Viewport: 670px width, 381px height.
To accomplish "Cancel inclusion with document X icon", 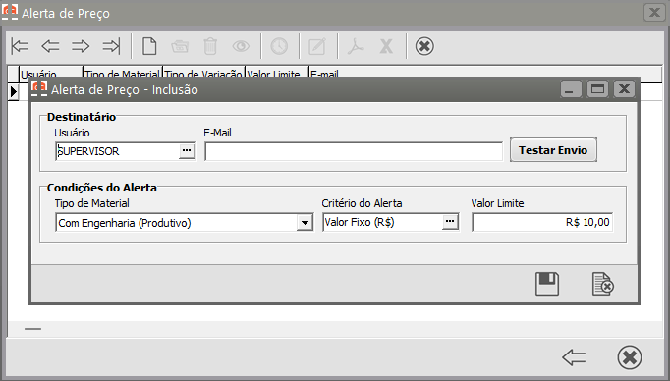I will coord(603,284).
